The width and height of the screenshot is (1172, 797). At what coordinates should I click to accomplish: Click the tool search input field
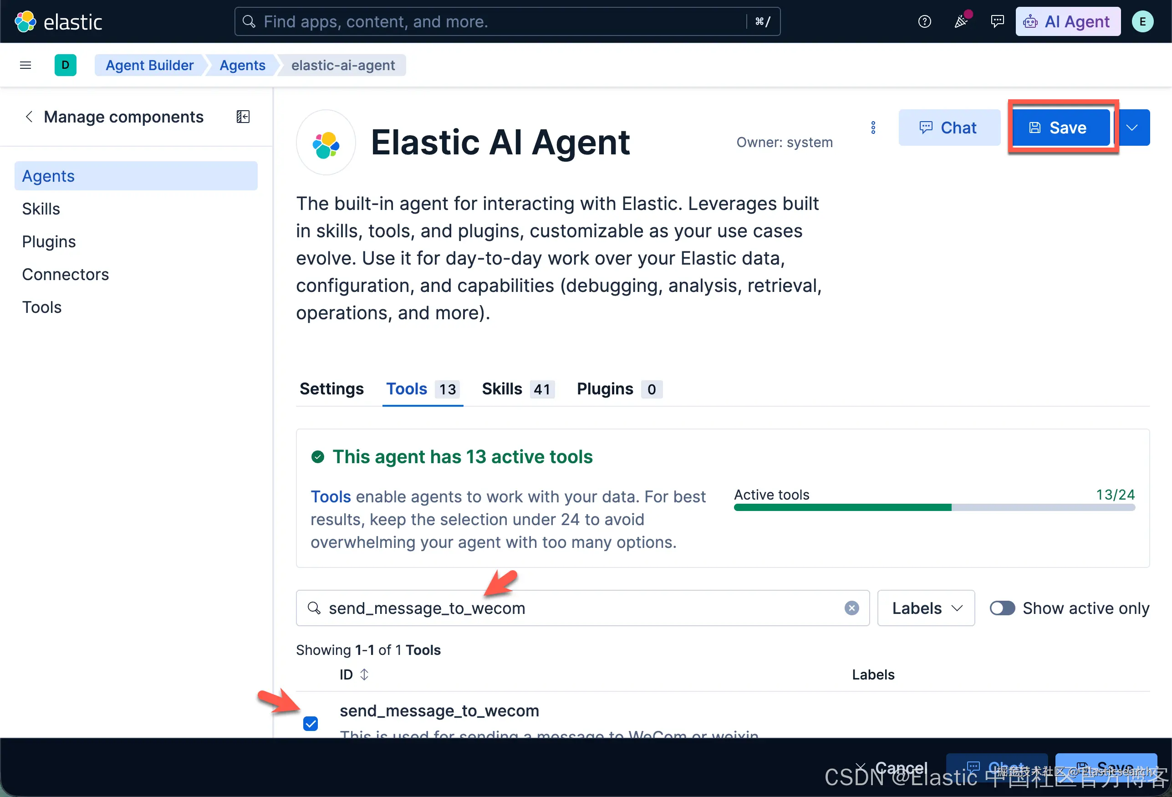582,608
